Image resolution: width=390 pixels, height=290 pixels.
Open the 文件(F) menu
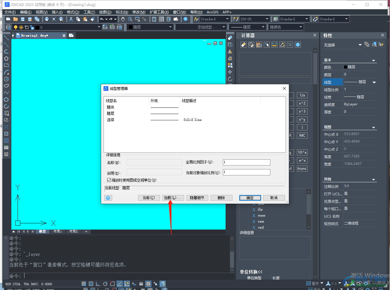point(10,12)
